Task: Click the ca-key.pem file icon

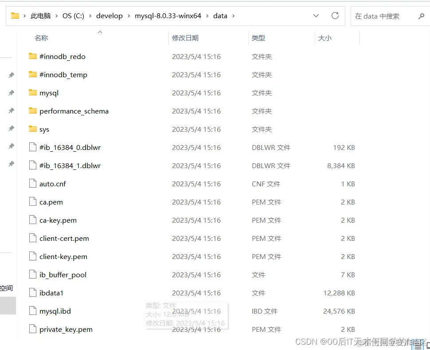Action: 33,220
